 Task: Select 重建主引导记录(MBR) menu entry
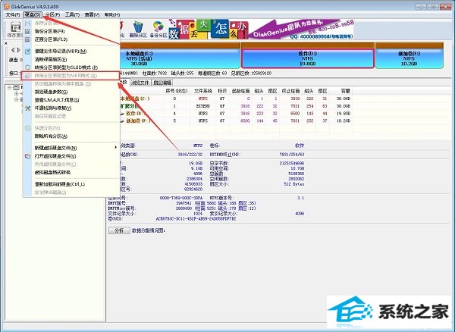[x=71, y=51]
